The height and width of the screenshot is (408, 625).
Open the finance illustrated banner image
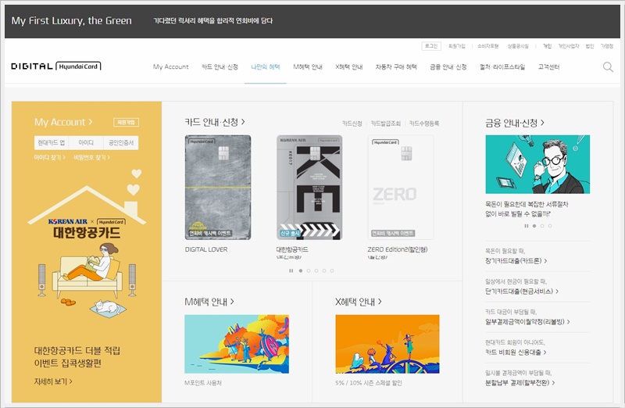[537, 164]
